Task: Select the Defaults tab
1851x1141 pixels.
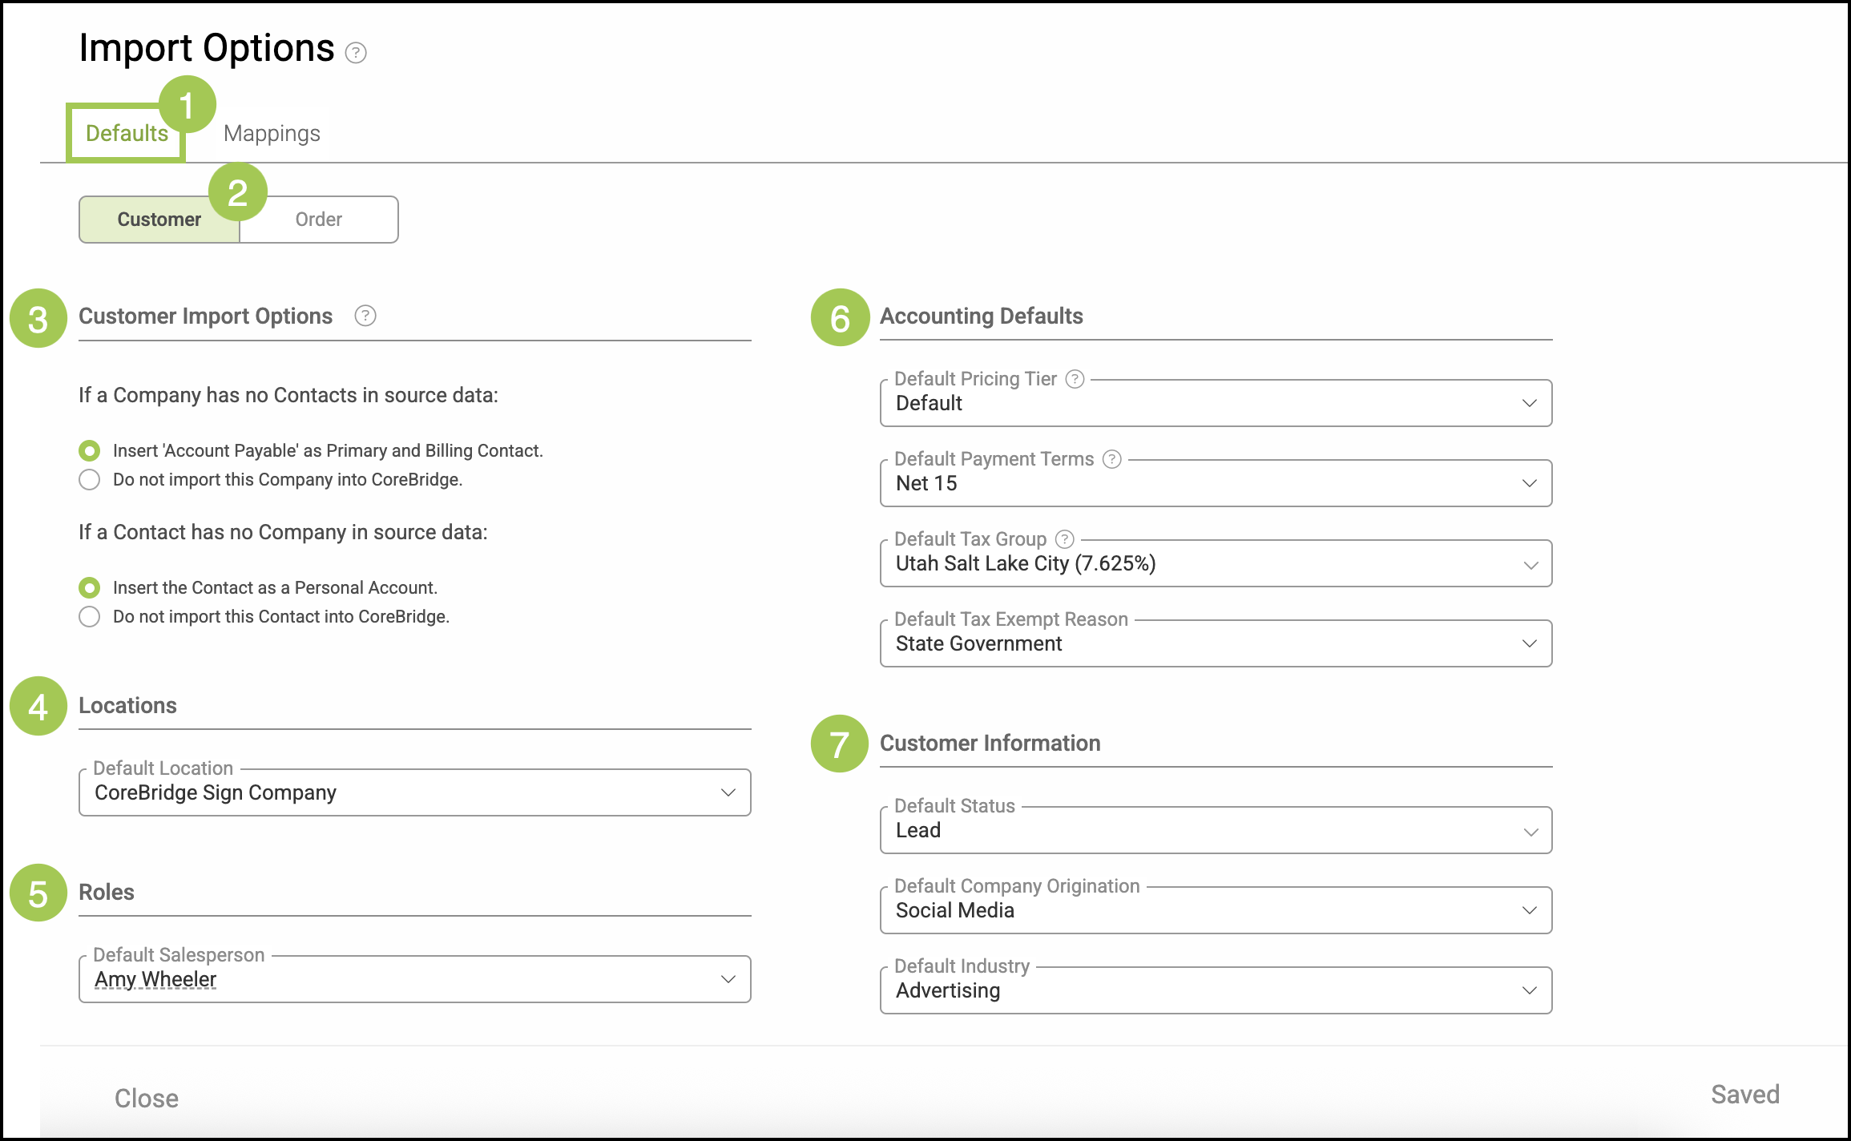Action: point(127,133)
